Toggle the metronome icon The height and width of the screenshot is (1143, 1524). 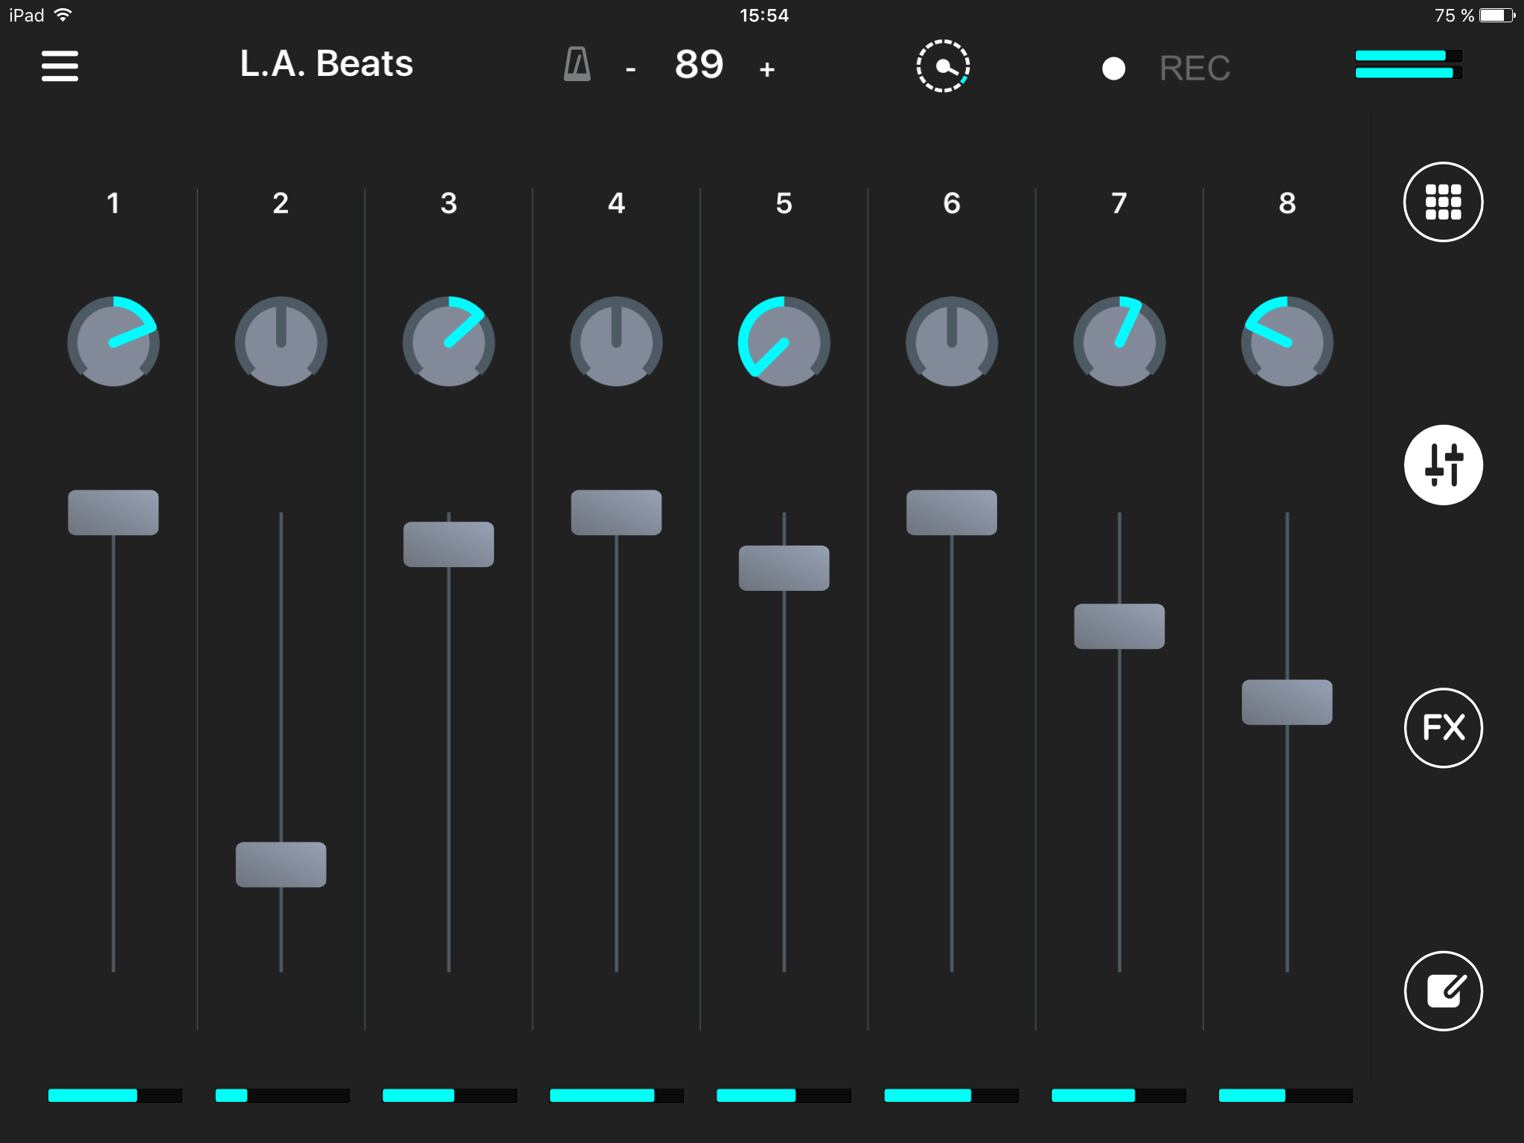pos(577,65)
